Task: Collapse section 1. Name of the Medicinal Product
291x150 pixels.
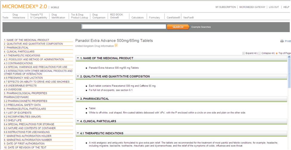Action: (x=78, y=58)
